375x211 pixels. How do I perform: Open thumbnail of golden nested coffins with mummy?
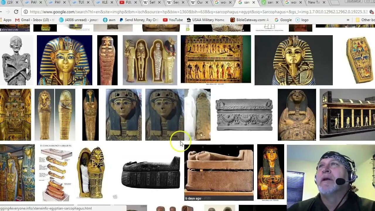(x=150, y=60)
